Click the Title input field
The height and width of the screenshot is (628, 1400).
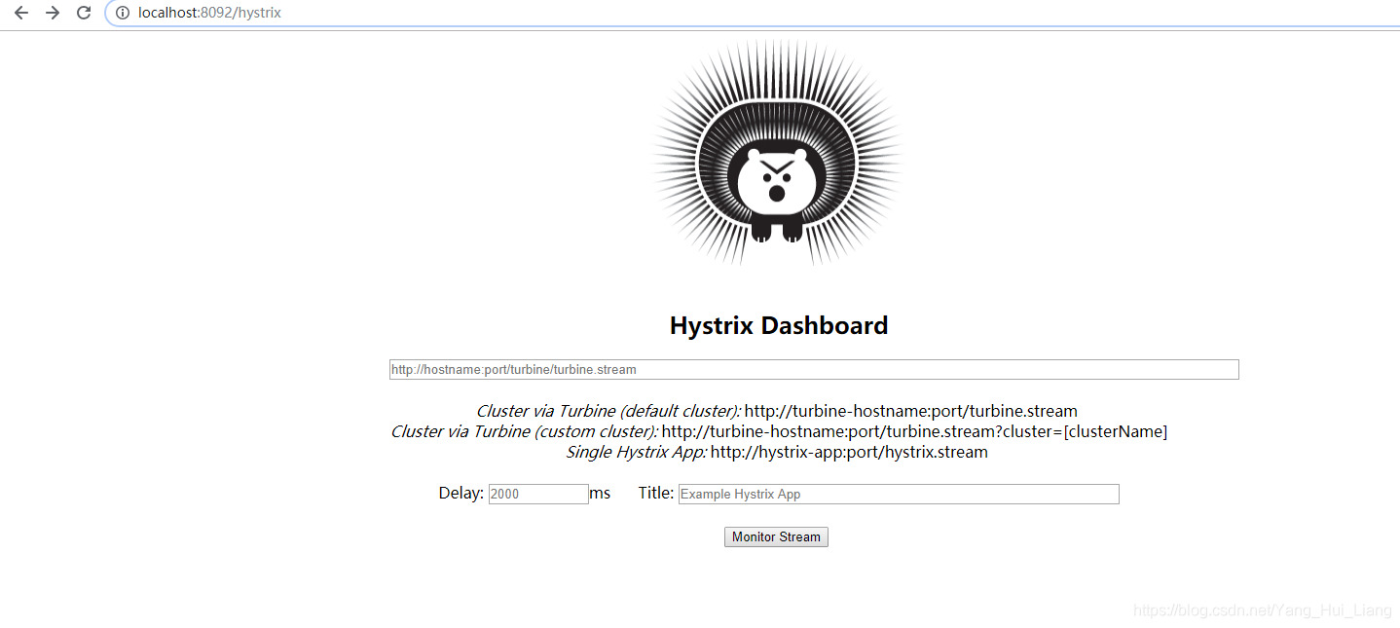pos(899,494)
